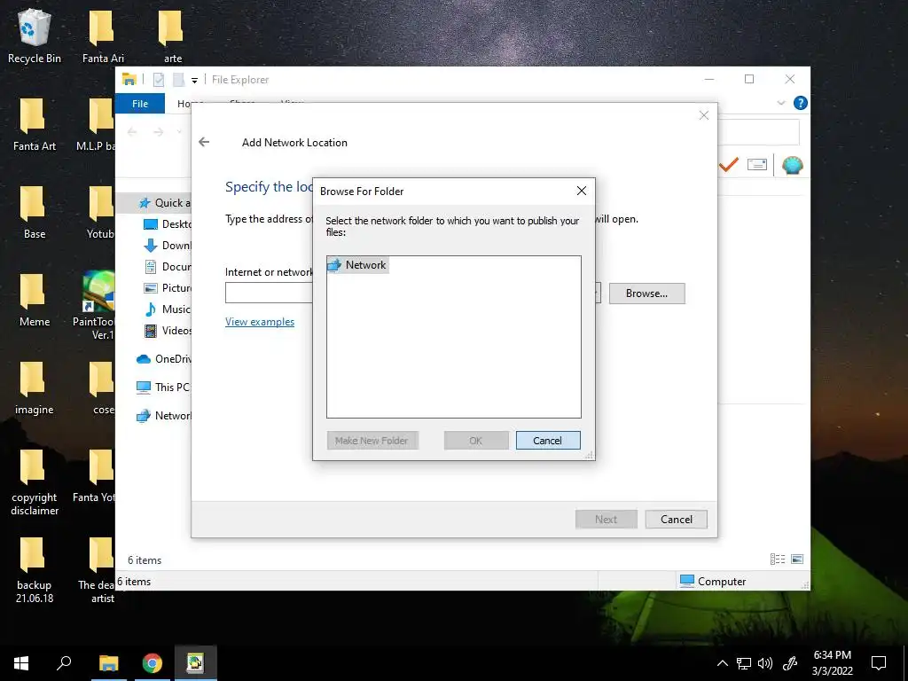Select Network in File Explorer sidebar
Screen dimensions: 908x681
click(x=163, y=416)
